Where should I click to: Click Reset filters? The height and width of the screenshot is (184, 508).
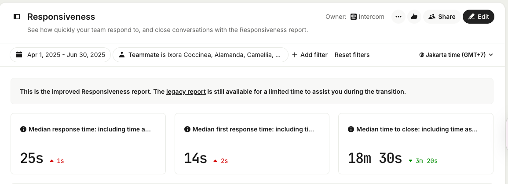(x=352, y=55)
